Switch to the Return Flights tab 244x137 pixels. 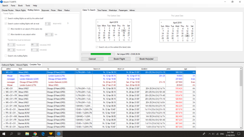pyautogui.click(x=20, y=10)
